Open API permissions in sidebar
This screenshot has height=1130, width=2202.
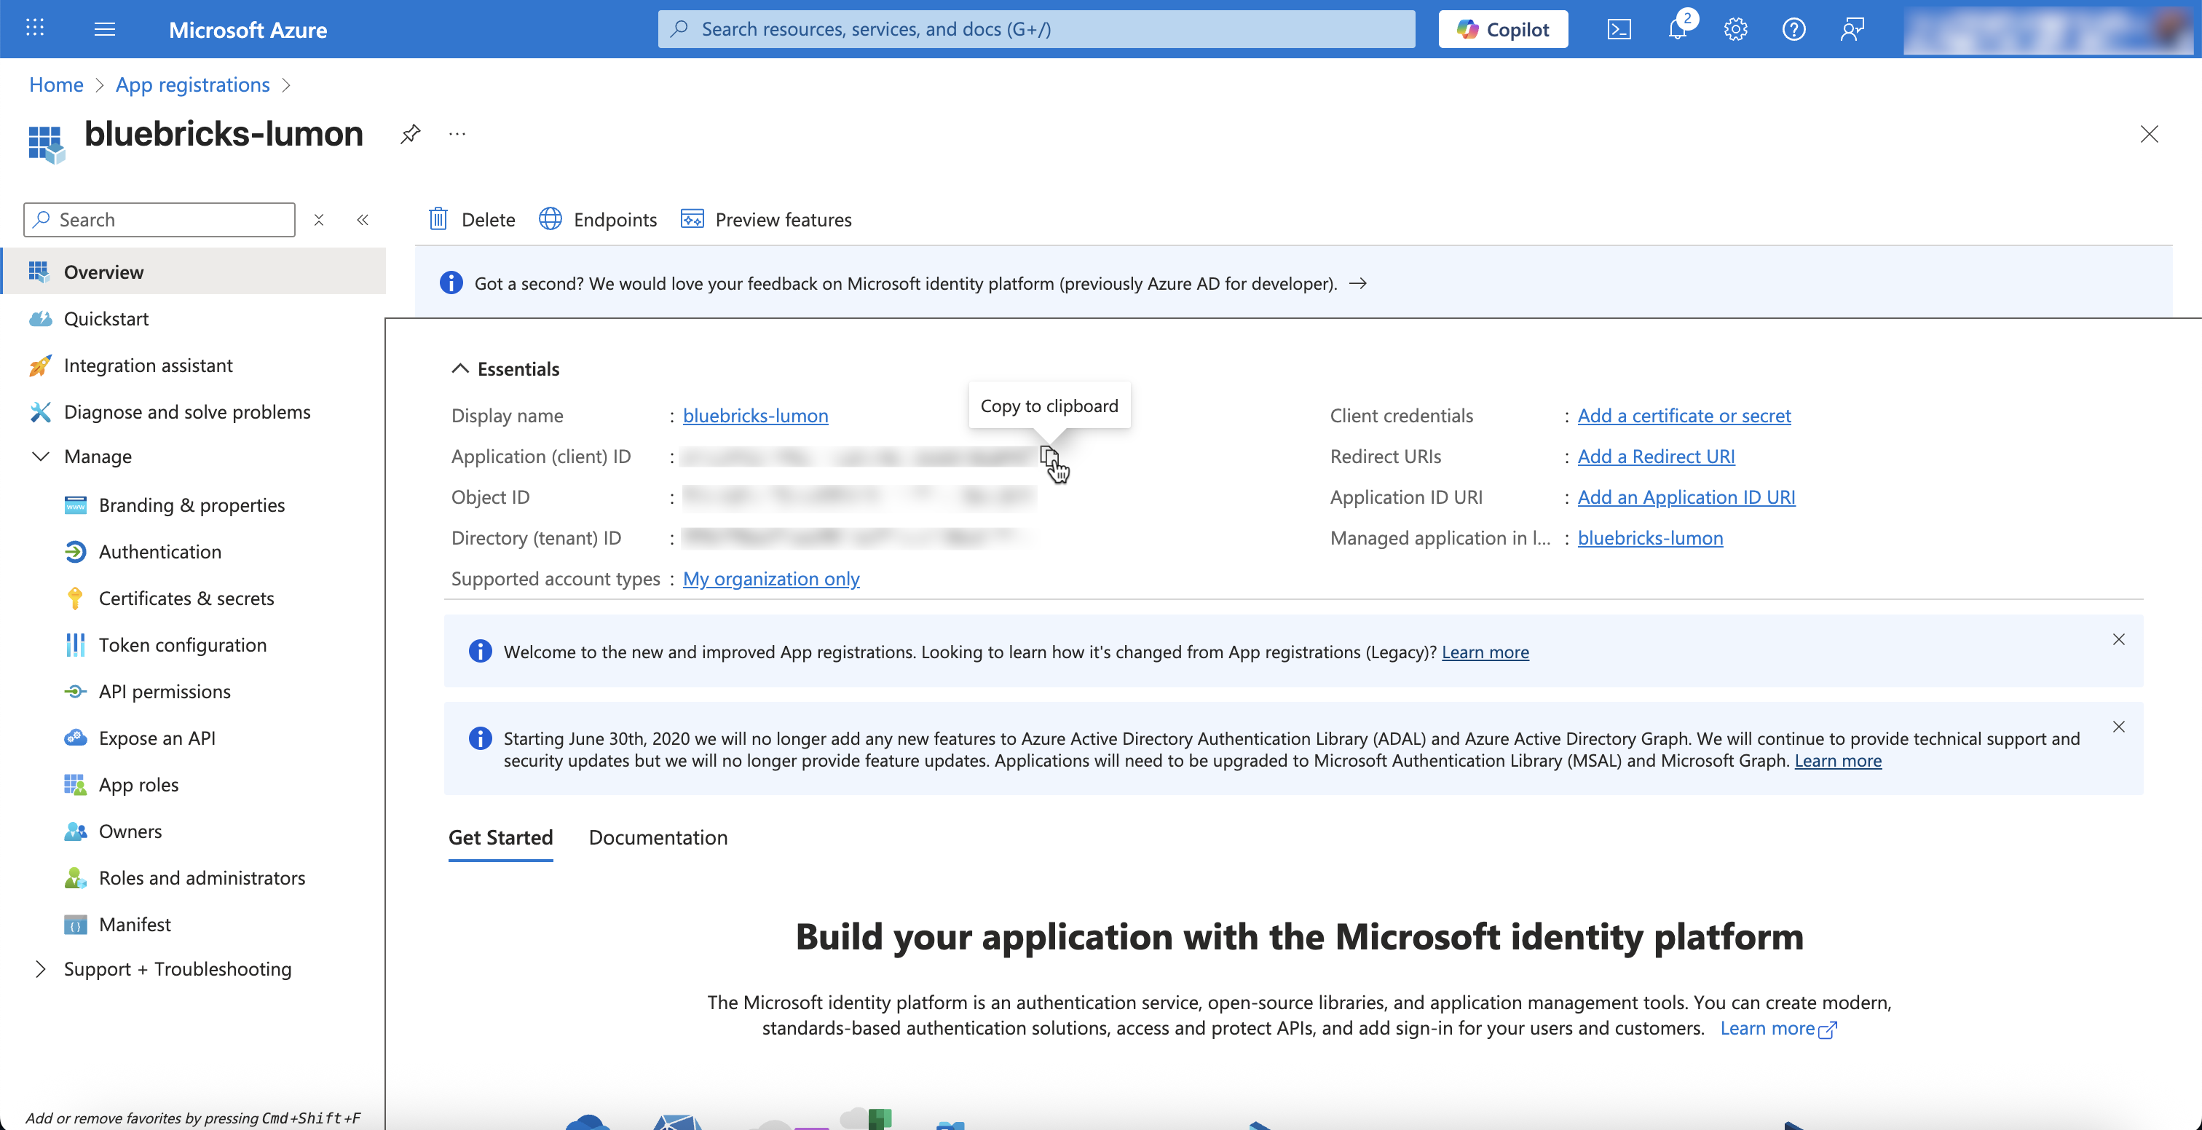164,692
